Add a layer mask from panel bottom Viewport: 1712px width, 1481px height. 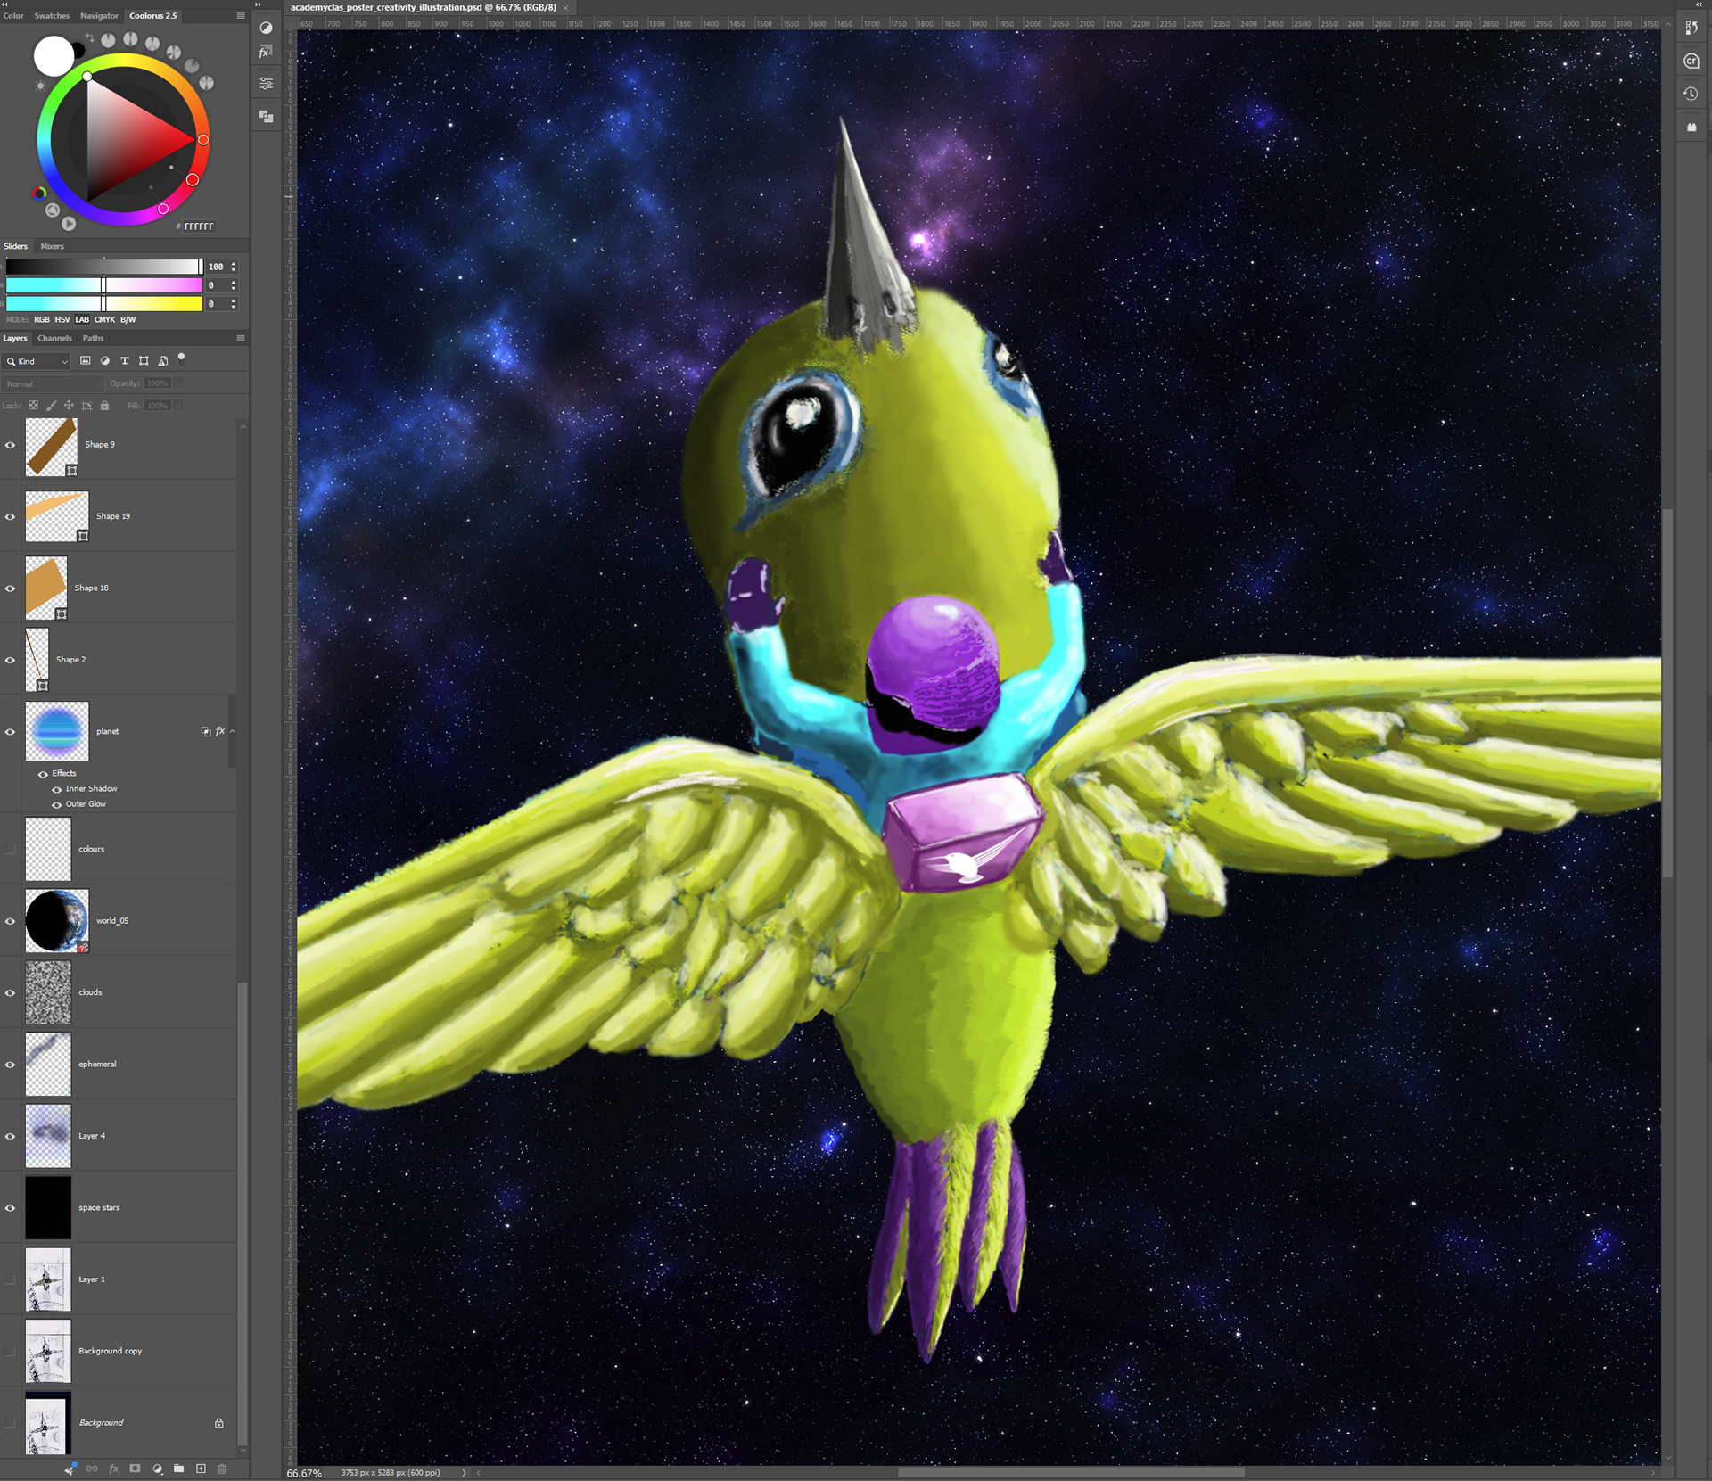point(135,1469)
